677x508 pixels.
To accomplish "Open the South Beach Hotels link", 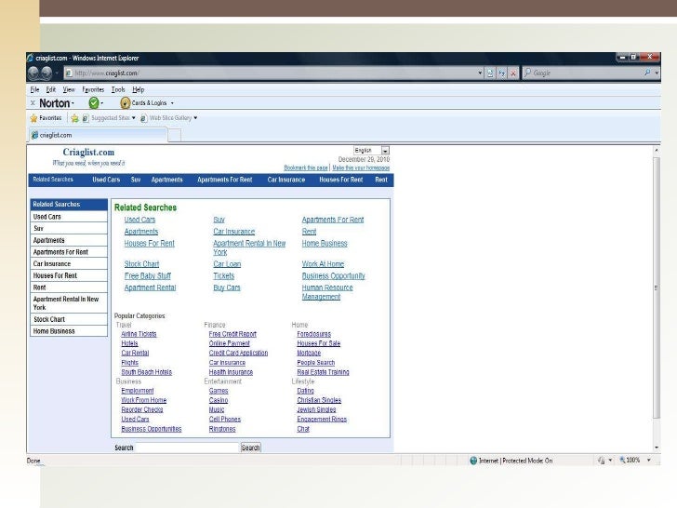I will pyautogui.click(x=146, y=372).
